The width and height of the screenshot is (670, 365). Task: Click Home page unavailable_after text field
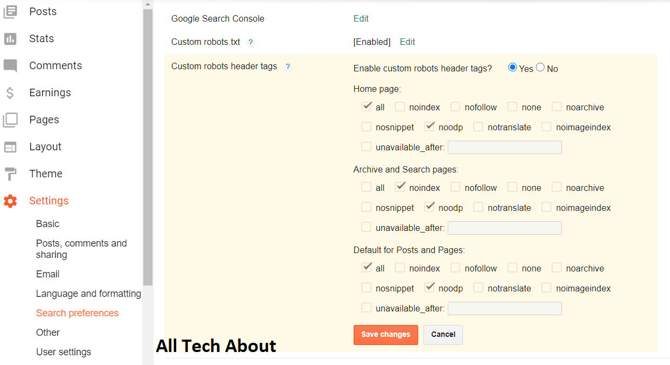(x=505, y=147)
